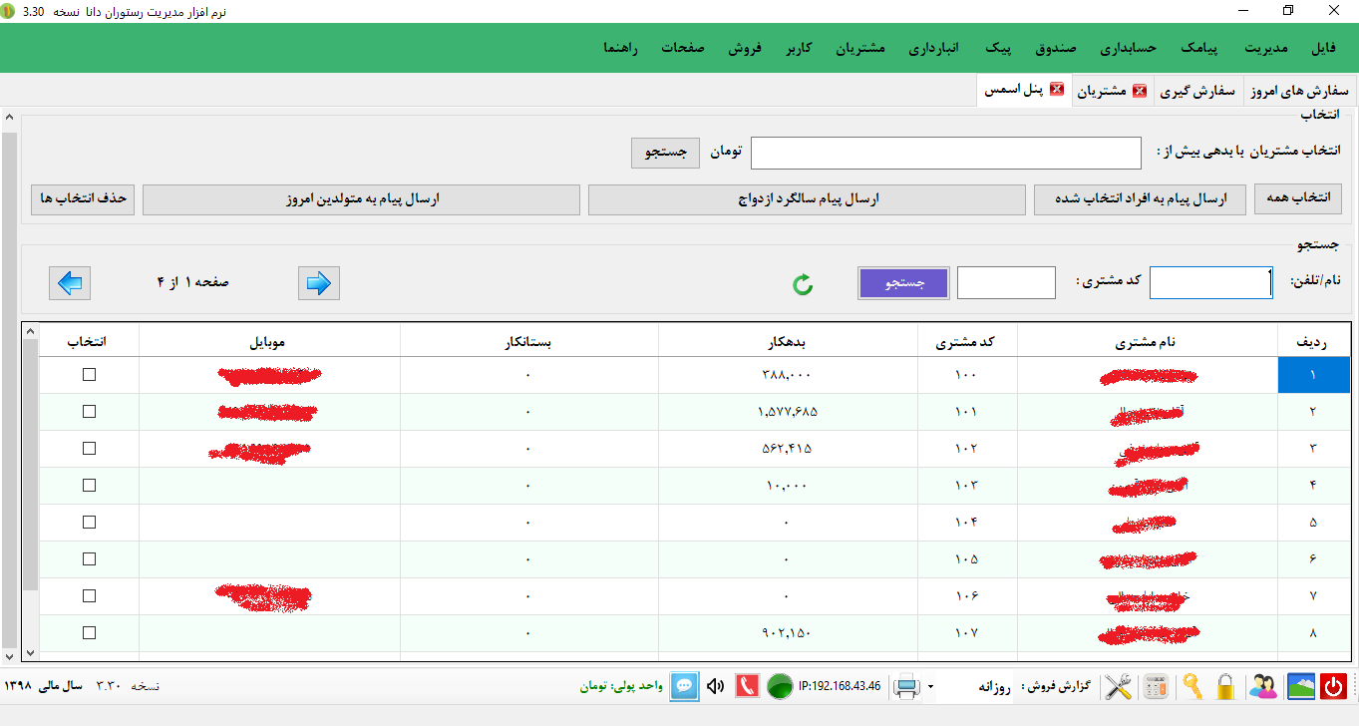Click the table's left scroll up arrow
The image size is (1359, 726).
pos(30,331)
